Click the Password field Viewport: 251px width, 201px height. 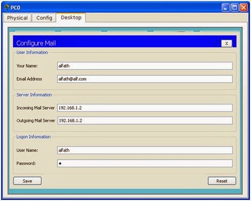145,163
